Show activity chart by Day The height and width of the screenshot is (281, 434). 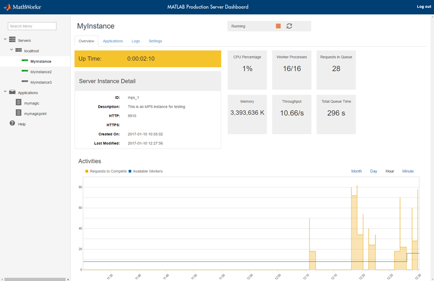tap(373, 171)
